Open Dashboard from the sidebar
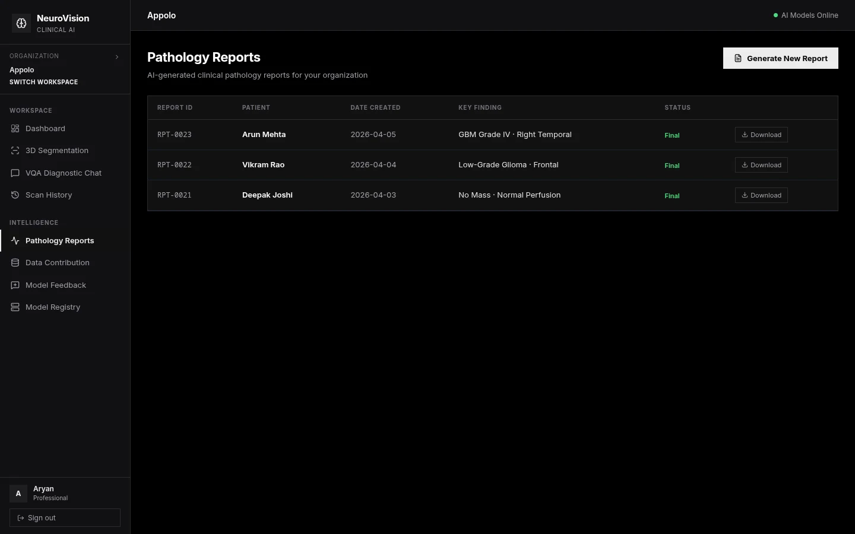Image resolution: width=855 pixels, height=534 pixels. tap(65, 129)
